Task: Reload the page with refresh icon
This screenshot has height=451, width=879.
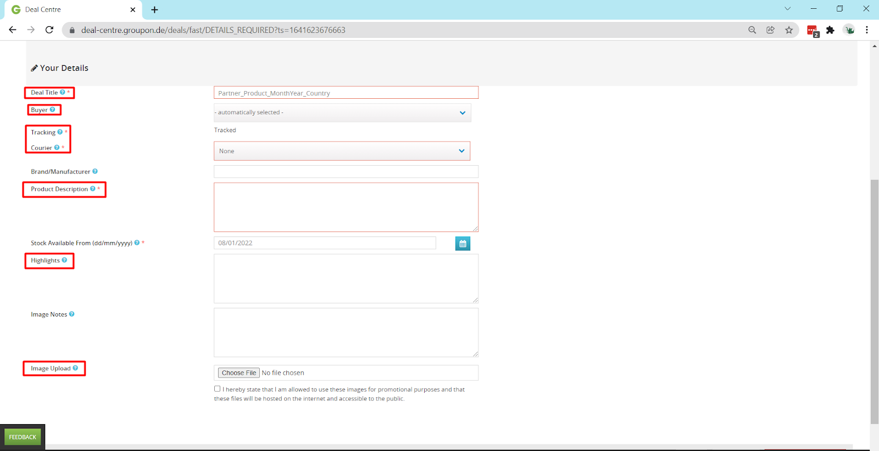Action: [49, 30]
